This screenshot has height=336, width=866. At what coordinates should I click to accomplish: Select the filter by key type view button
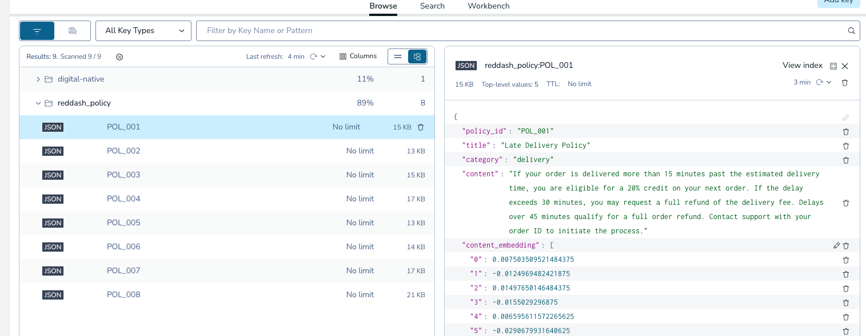[x=37, y=31]
